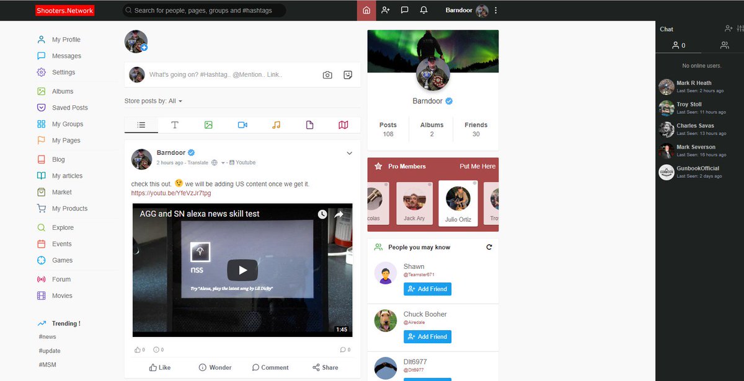Open friend requests icon in top bar
744x381 pixels.
pos(386,11)
